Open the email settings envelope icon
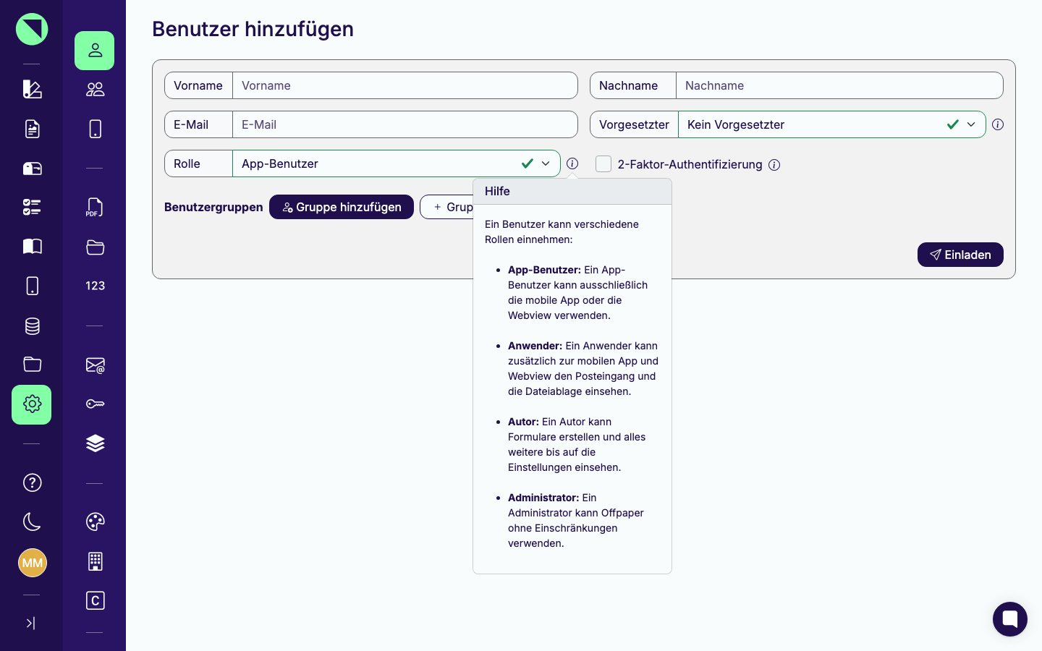Viewport: 1042px width, 651px height. (x=95, y=365)
